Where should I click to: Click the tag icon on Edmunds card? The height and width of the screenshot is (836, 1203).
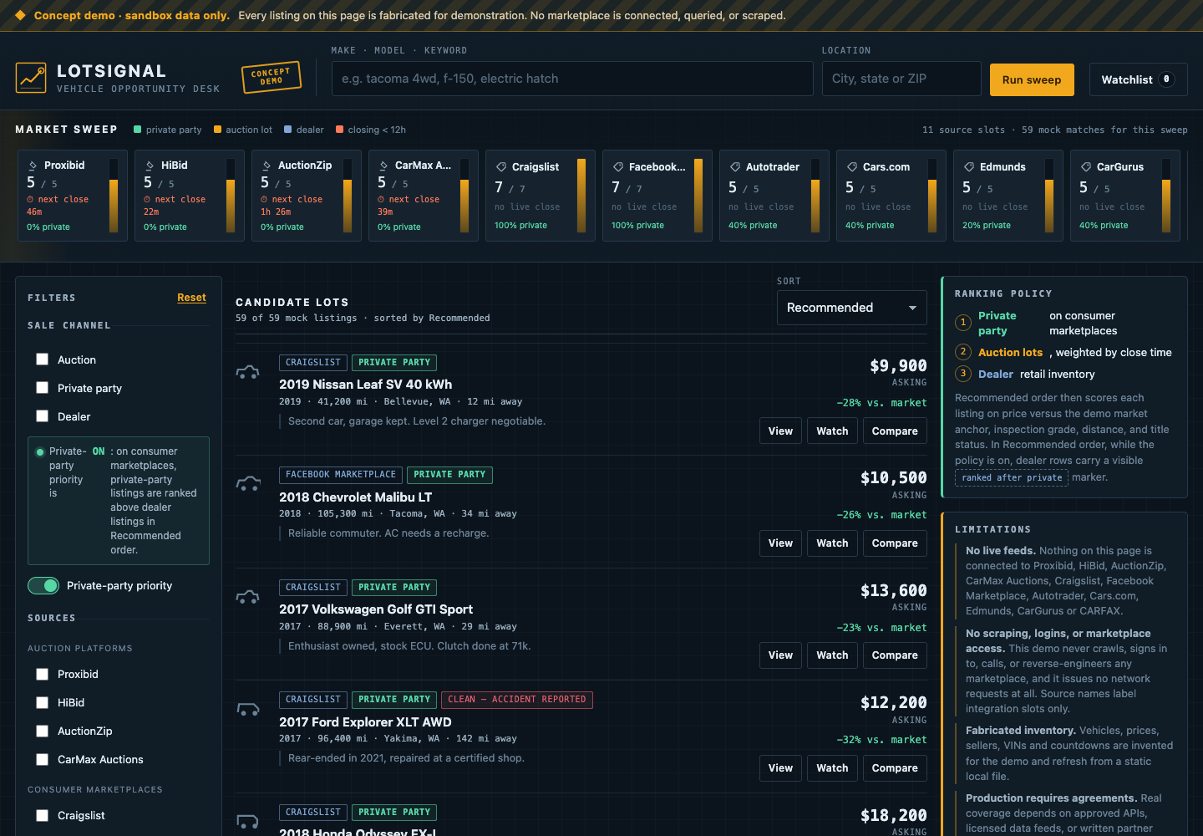coord(969,167)
